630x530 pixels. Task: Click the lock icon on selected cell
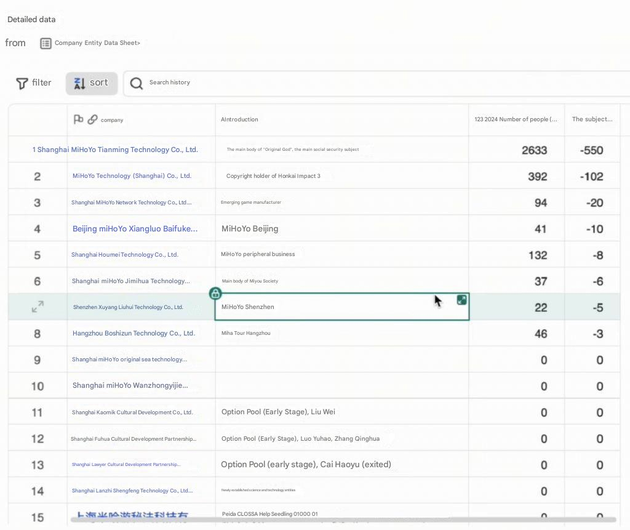pos(215,293)
